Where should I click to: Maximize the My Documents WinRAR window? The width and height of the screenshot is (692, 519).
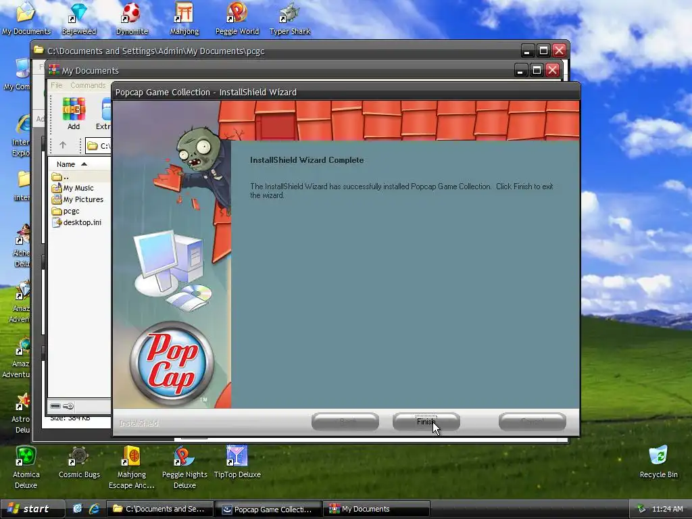(x=537, y=70)
